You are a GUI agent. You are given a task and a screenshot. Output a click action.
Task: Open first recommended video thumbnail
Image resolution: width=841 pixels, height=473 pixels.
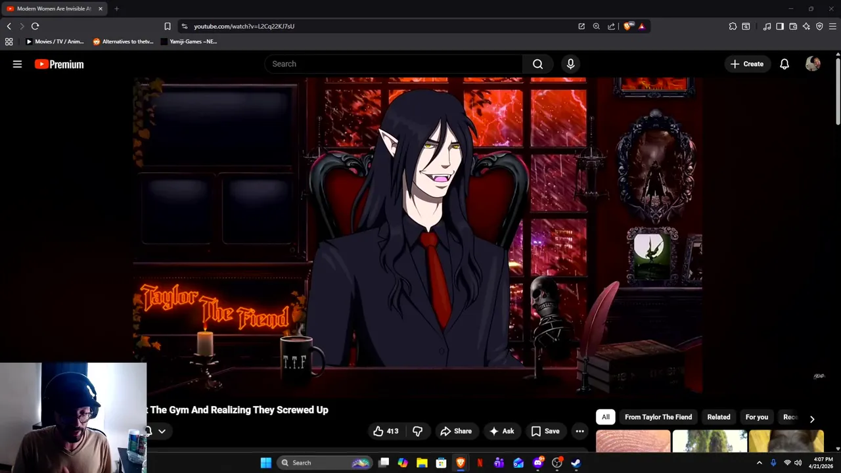pos(633,441)
